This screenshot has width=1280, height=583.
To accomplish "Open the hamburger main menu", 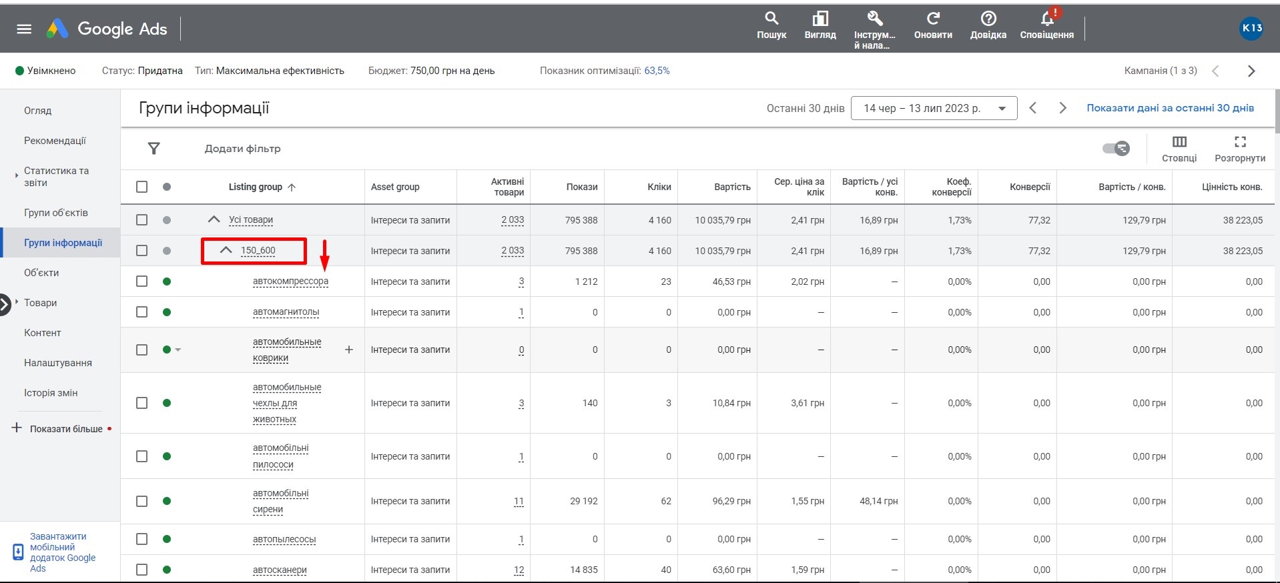I will pyautogui.click(x=24, y=29).
